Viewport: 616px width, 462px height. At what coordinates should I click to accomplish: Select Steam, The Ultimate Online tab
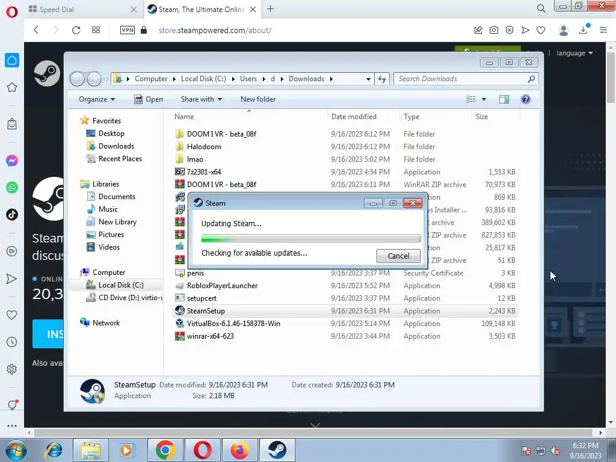point(202,9)
